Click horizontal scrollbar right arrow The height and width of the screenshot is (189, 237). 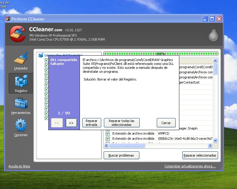coord(210,146)
